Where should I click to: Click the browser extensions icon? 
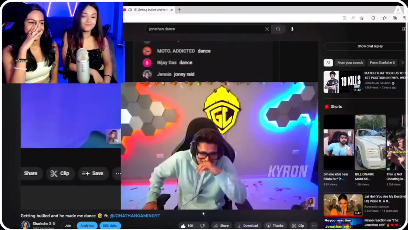tap(373, 18)
